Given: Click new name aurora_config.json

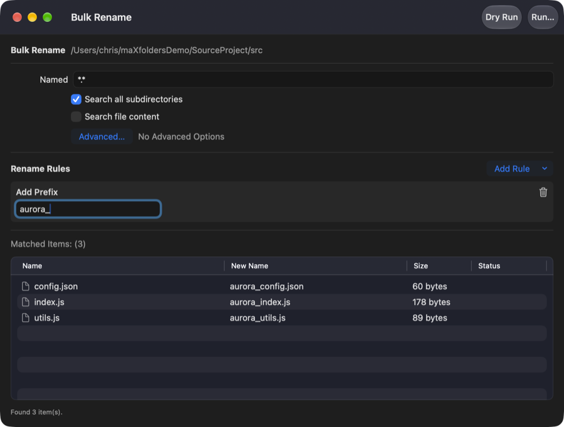Looking at the screenshot, I should coord(266,287).
